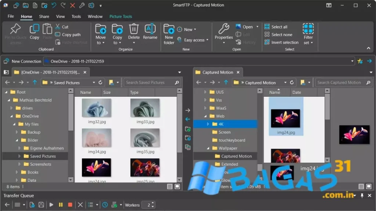
Task: Expand the 4K folder in the right tree
Action: tap(208, 124)
